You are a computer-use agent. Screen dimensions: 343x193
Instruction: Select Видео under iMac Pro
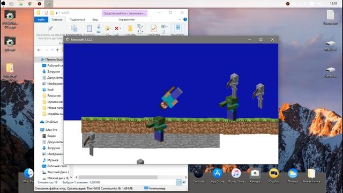pos(49,136)
